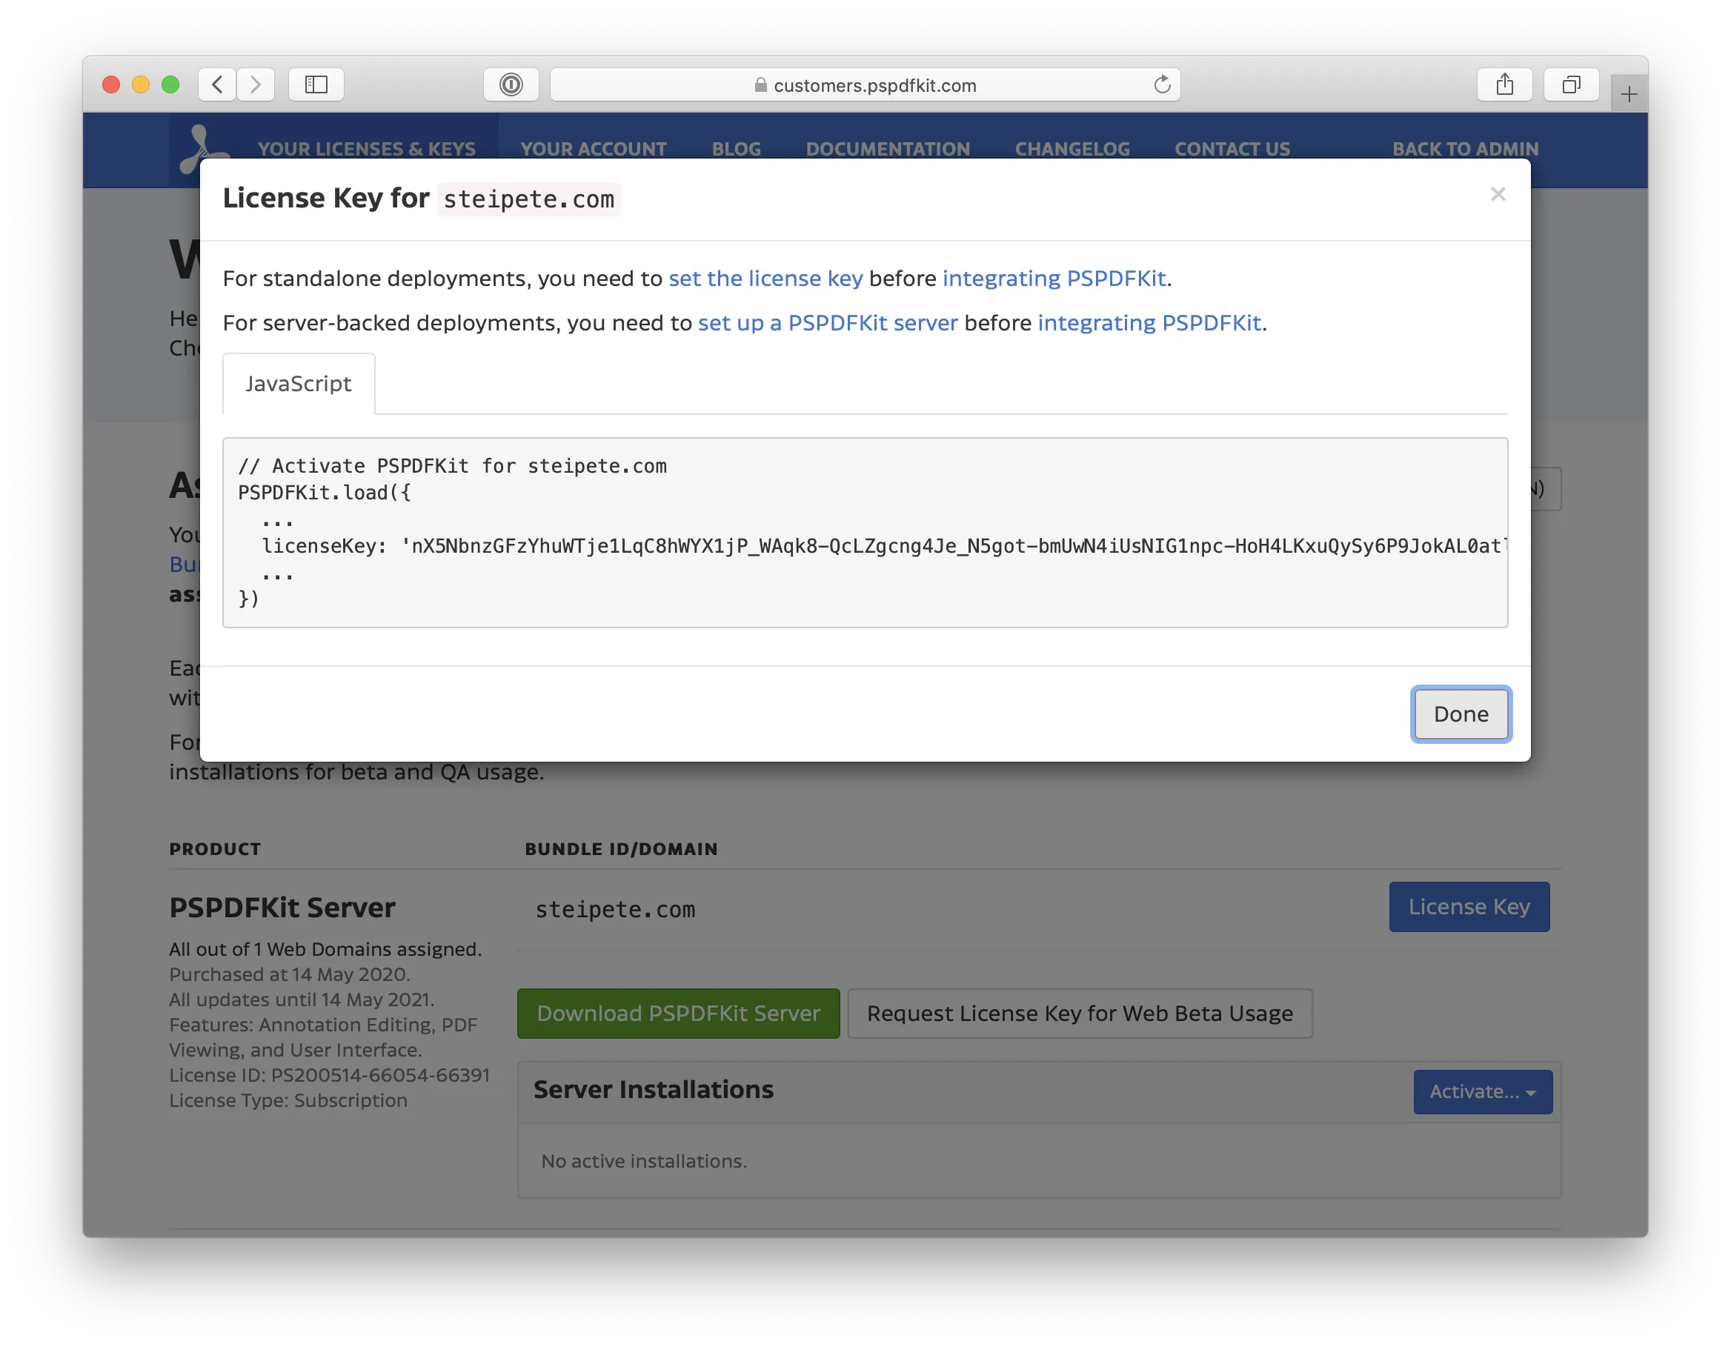Open the "set the license key" link
Viewport: 1731px width, 1347px height.
pyautogui.click(x=765, y=278)
